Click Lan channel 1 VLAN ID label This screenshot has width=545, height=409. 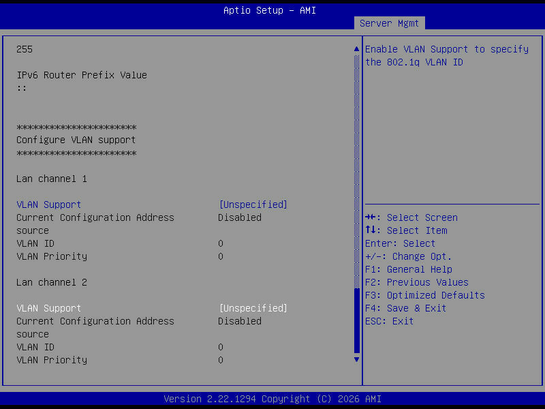point(35,243)
